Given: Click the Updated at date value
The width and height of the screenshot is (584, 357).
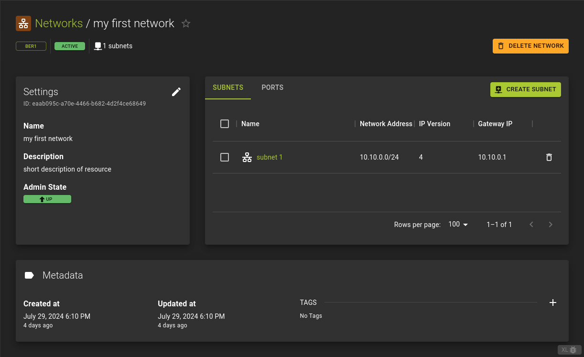Looking at the screenshot, I should click(x=191, y=316).
